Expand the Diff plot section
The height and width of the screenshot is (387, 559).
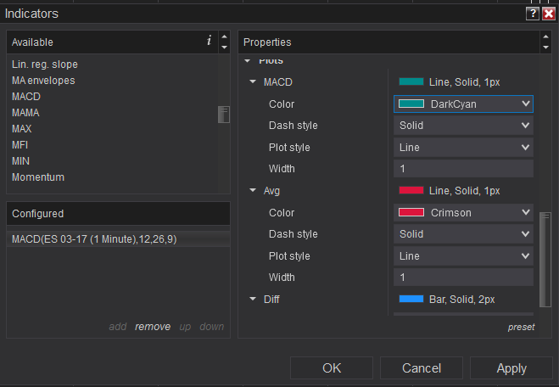point(253,299)
